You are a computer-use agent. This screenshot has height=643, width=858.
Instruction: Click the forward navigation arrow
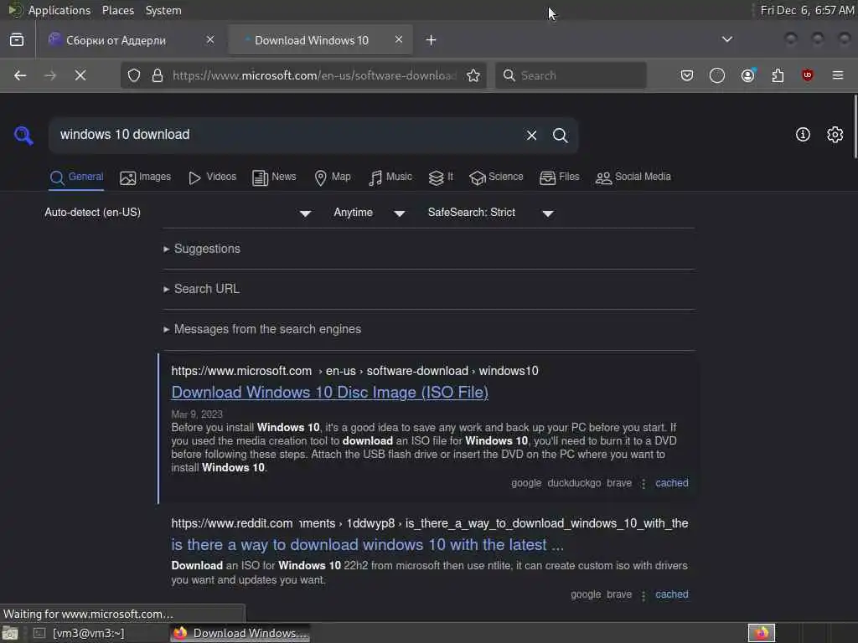click(x=50, y=75)
